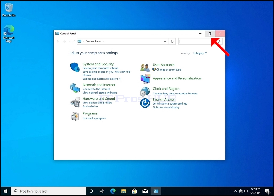Launch Edge from the taskbar
The width and height of the screenshot is (274, 196).
113,191
